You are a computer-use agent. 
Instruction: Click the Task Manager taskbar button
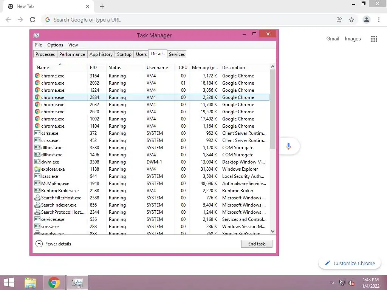pyautogui.click(x=77, y=282)
